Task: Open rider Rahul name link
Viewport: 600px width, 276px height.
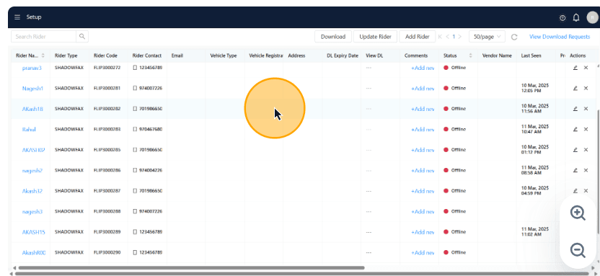Action: [x=29, y=129]
